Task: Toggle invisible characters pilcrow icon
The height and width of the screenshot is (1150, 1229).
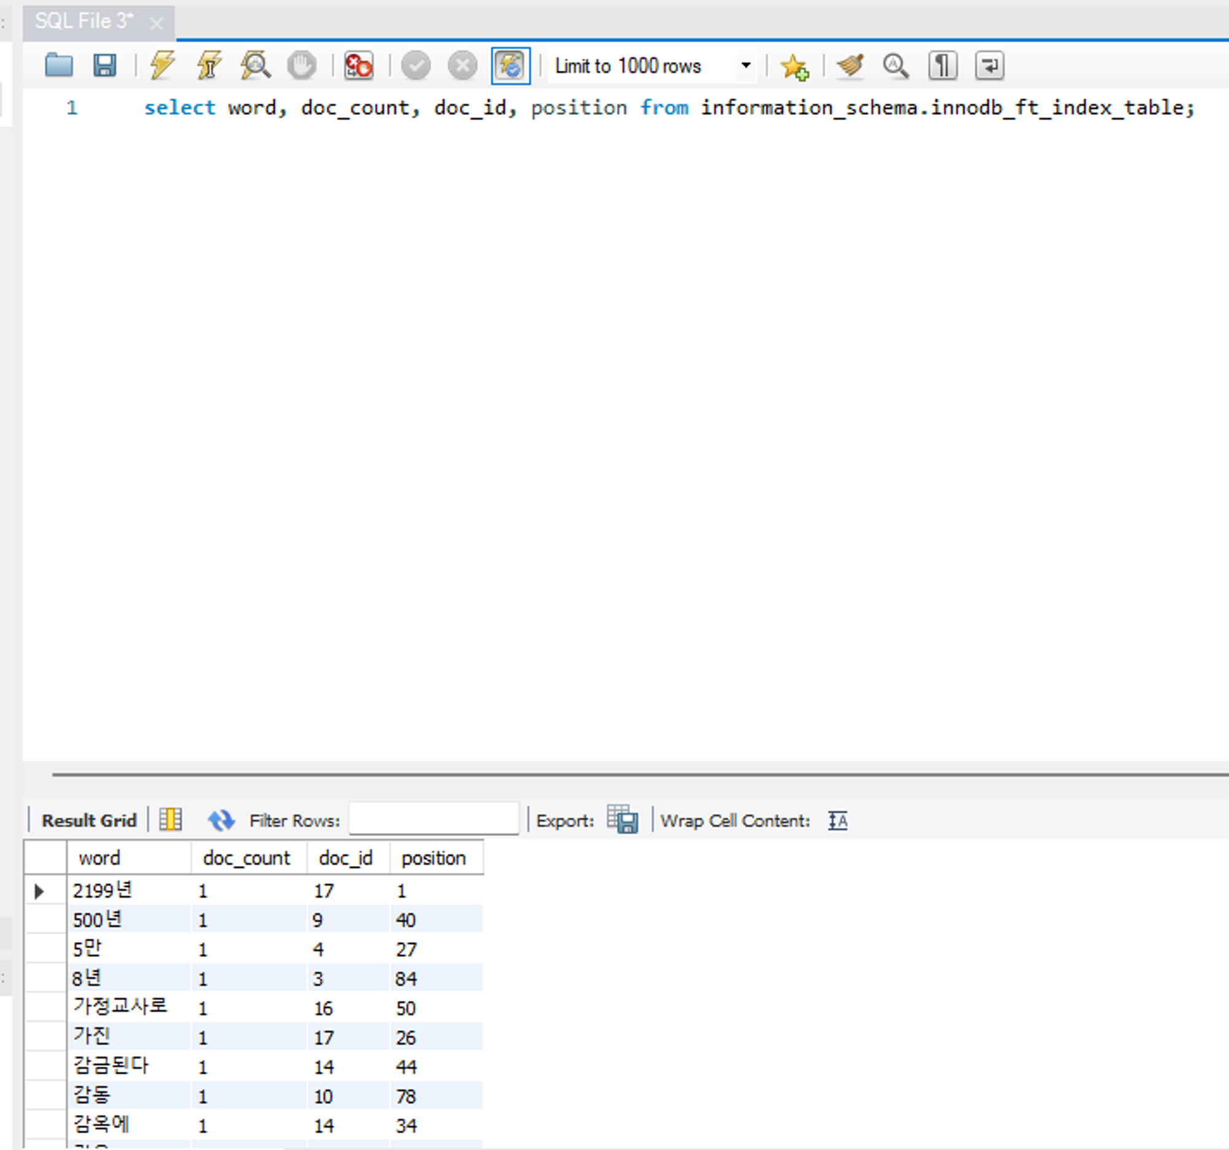Action: click(x=943, y=65)
